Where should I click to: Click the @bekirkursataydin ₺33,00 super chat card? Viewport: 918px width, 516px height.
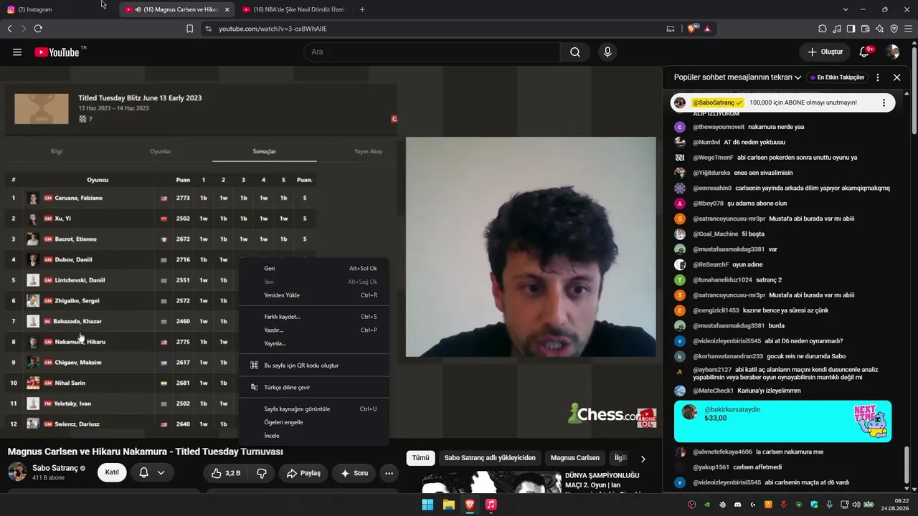click(x=782, y=421)
